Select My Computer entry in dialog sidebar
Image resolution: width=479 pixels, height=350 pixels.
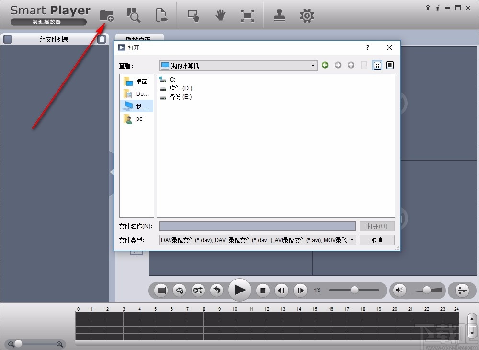point(136,106)
